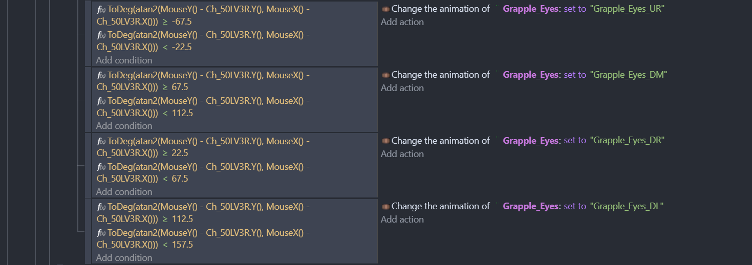The image size is (752, 265).
Task: Click the fx icon of the < 112.5 condition
Action: pos(101,101)
